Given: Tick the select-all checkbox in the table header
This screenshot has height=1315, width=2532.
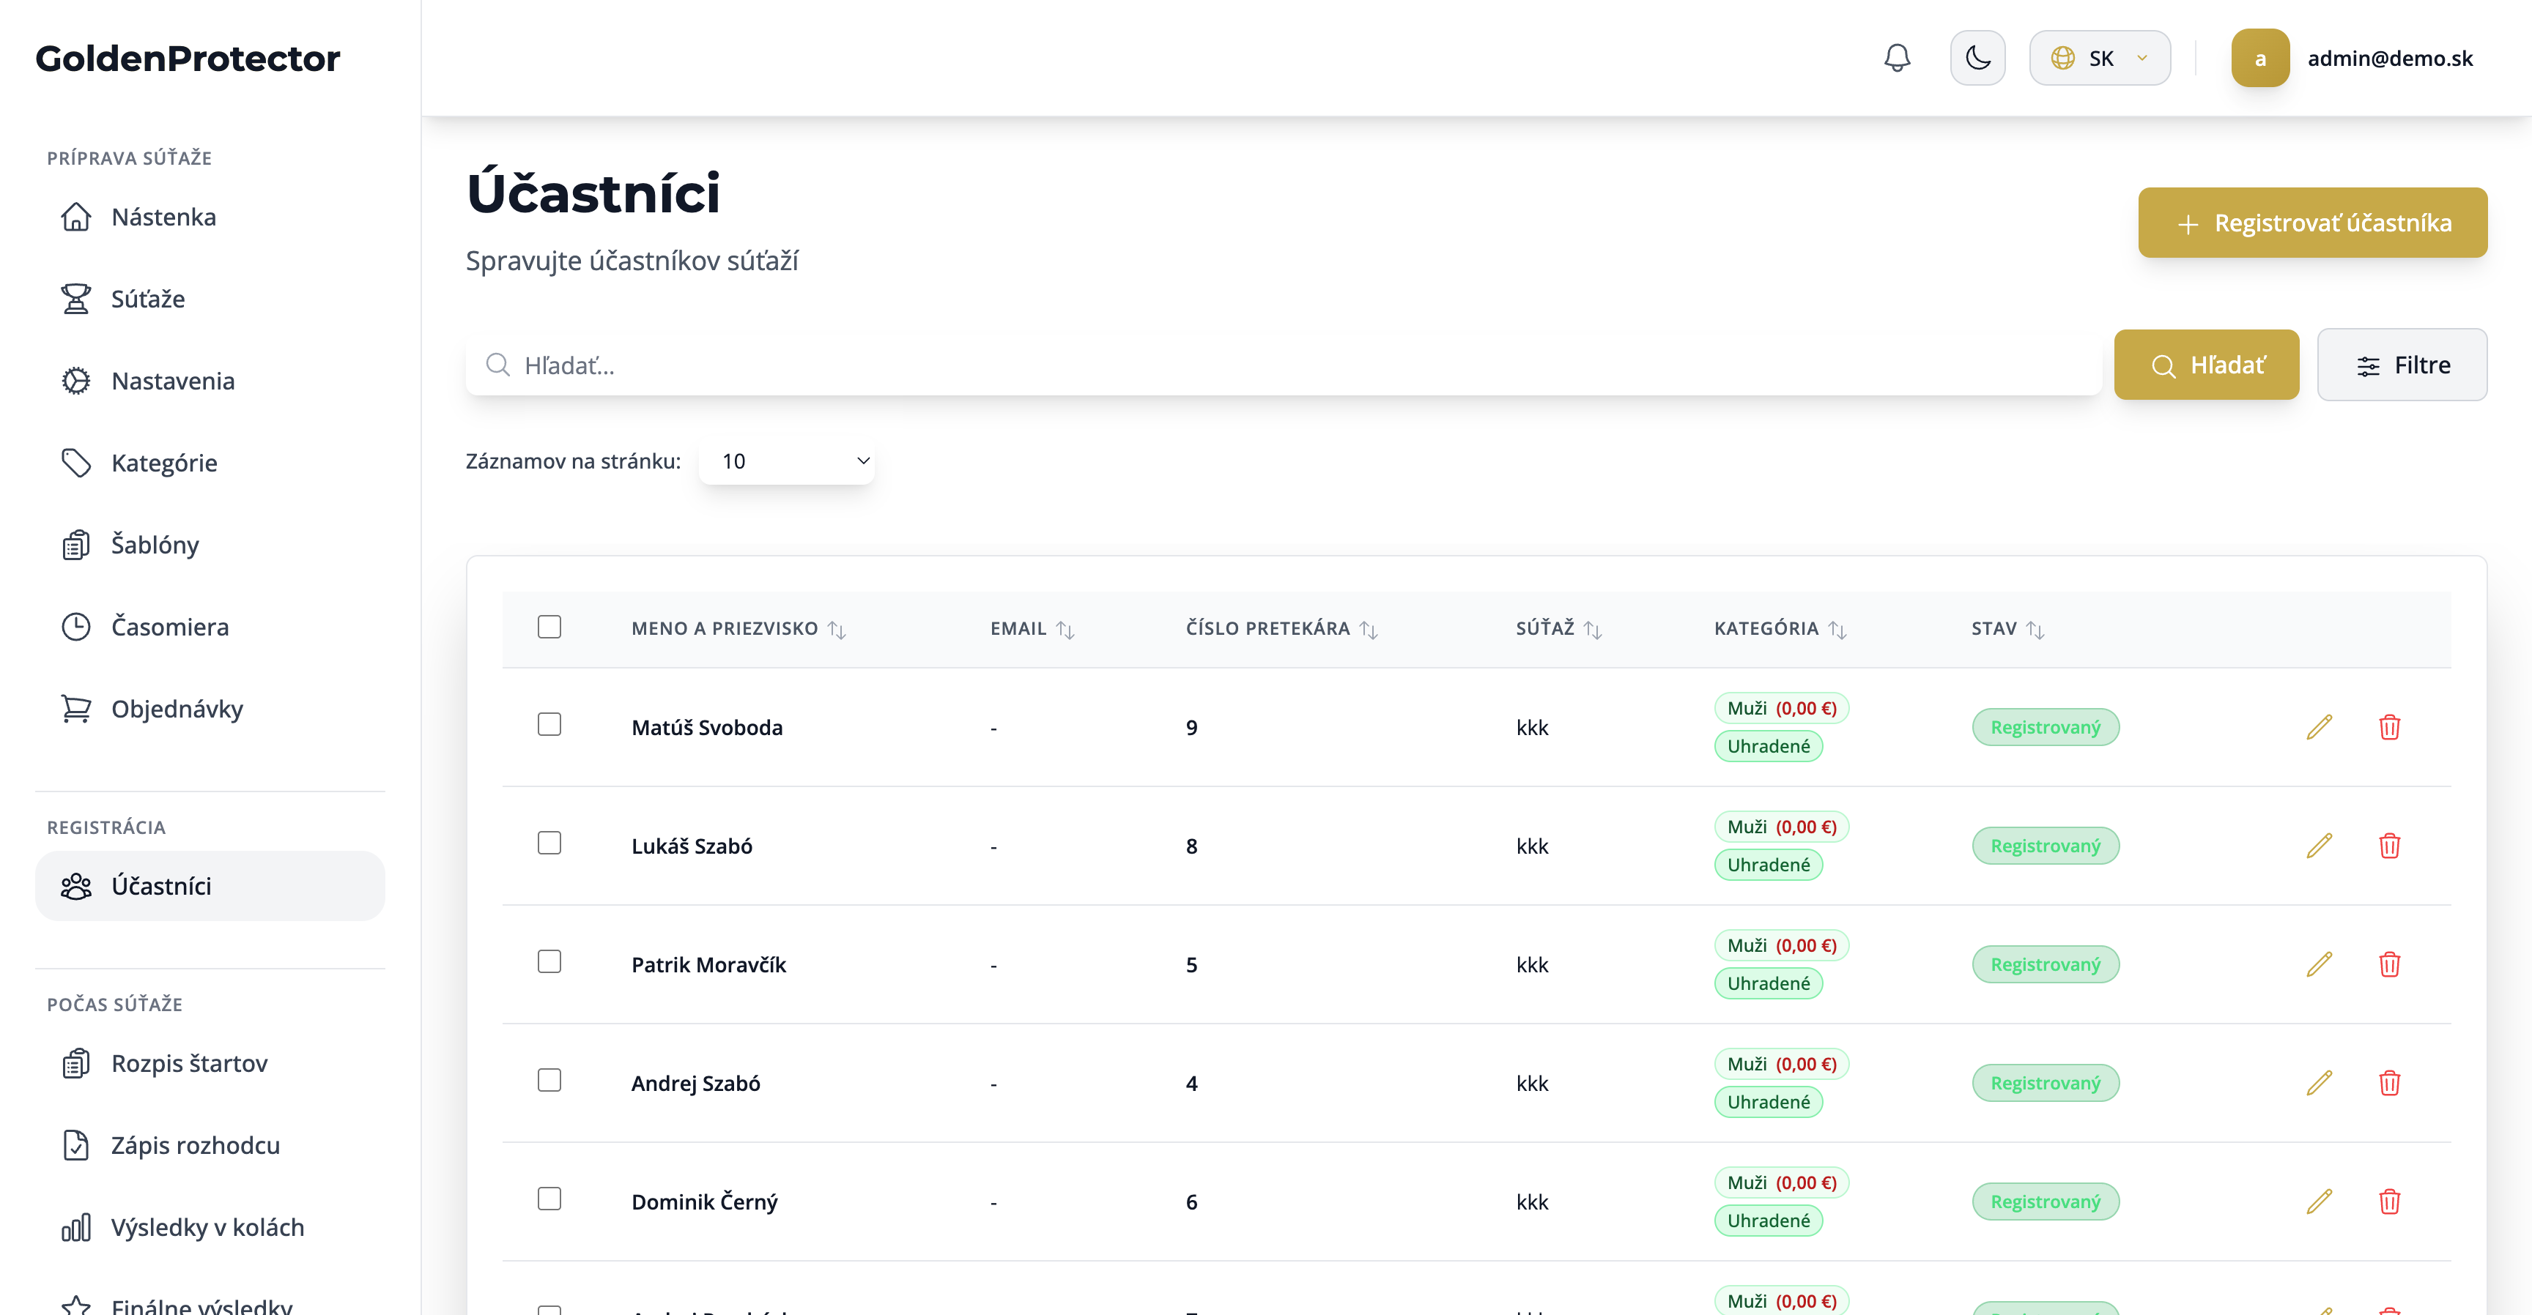Looking at the screenshot, I should tap(549, 627).
